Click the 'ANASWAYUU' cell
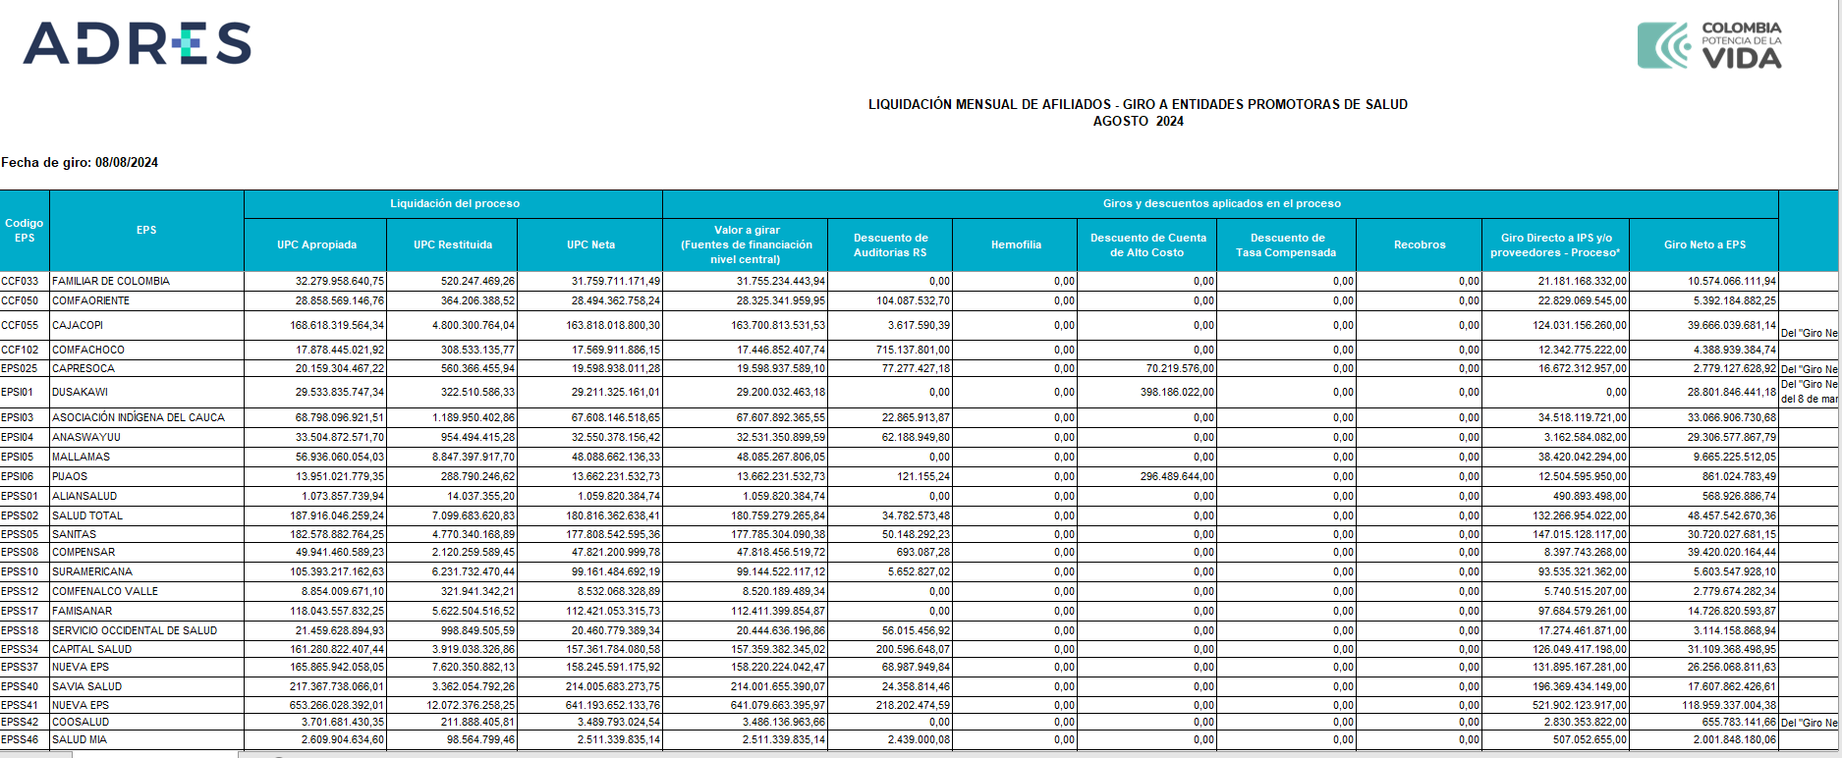Viewport: 1842px width, 758px height. (146, 437)
